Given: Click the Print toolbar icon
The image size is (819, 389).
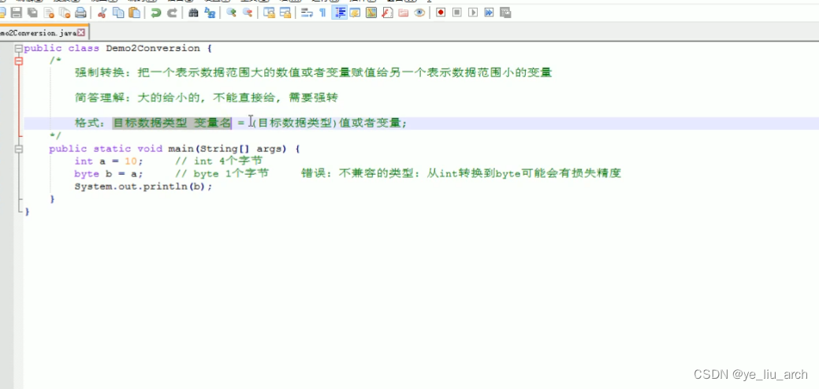Looking at the screenshot, I should 80,13.
